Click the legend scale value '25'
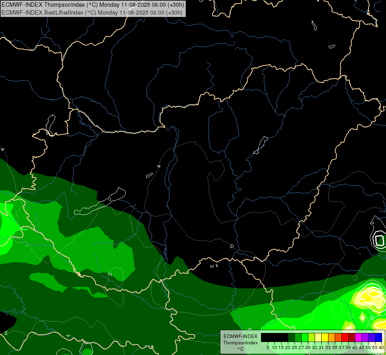 pyautogui.click(x=295, y=348)
